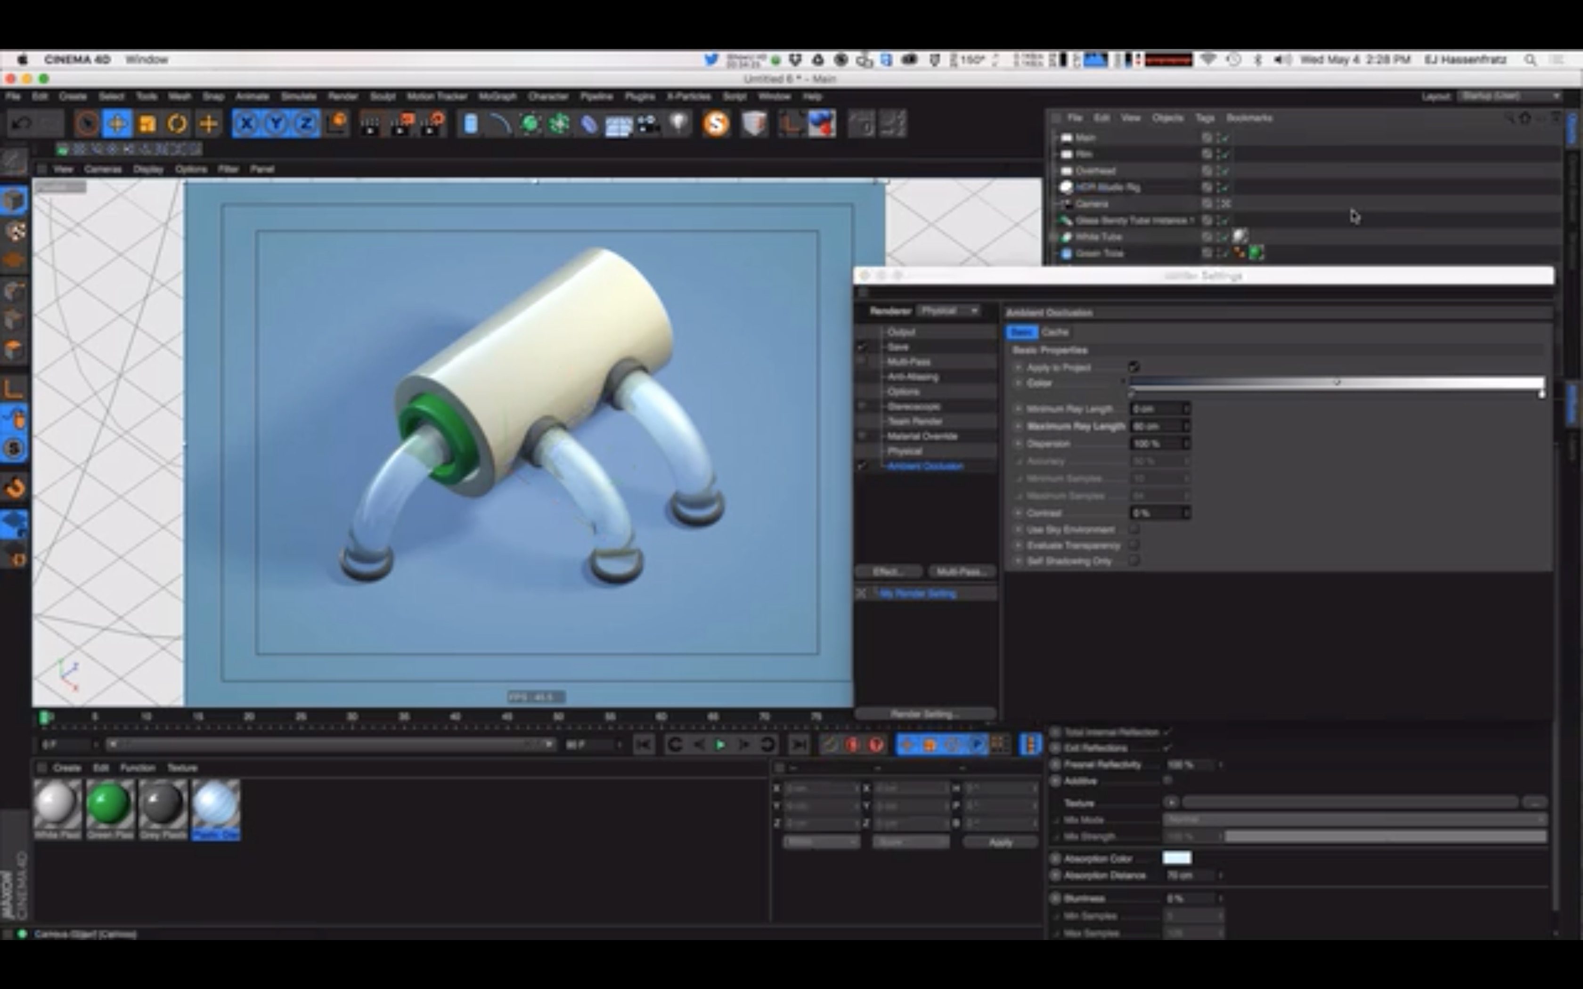
Task: Click the blue Deformer icon
Action: pos(589,123)
